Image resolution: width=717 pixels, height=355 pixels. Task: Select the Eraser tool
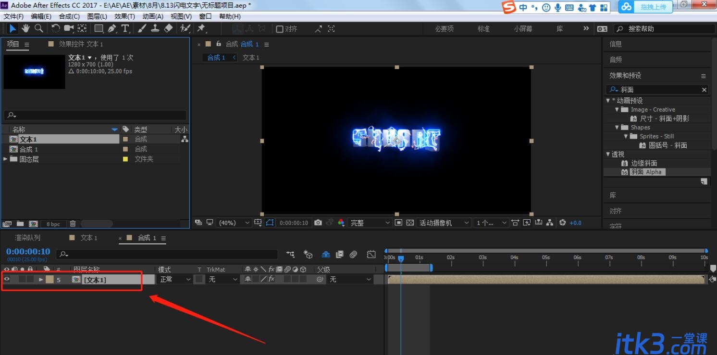coord(168,29)
